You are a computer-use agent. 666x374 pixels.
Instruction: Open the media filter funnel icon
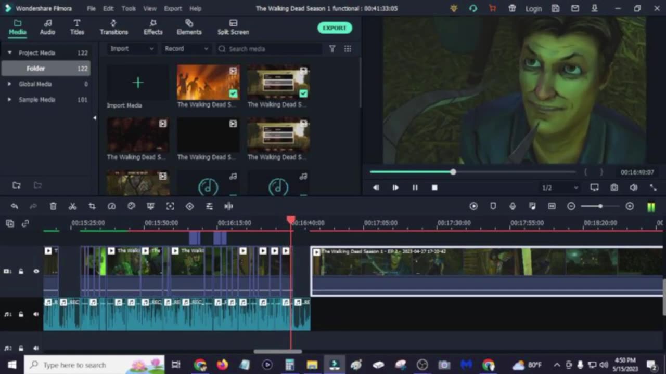(x=332, y=49)
